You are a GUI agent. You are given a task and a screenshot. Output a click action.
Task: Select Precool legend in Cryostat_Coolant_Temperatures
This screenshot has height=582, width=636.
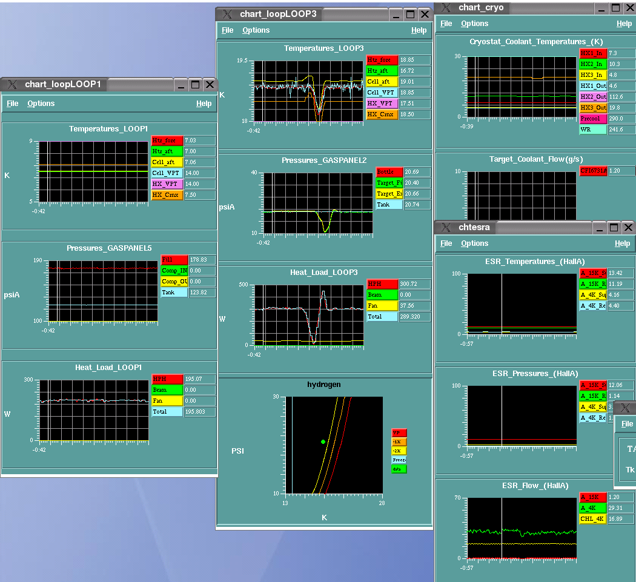pos(593,119)
